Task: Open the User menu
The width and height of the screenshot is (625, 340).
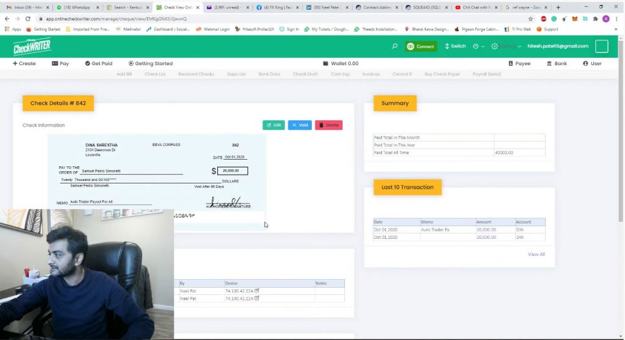Action: coord(592,63)
